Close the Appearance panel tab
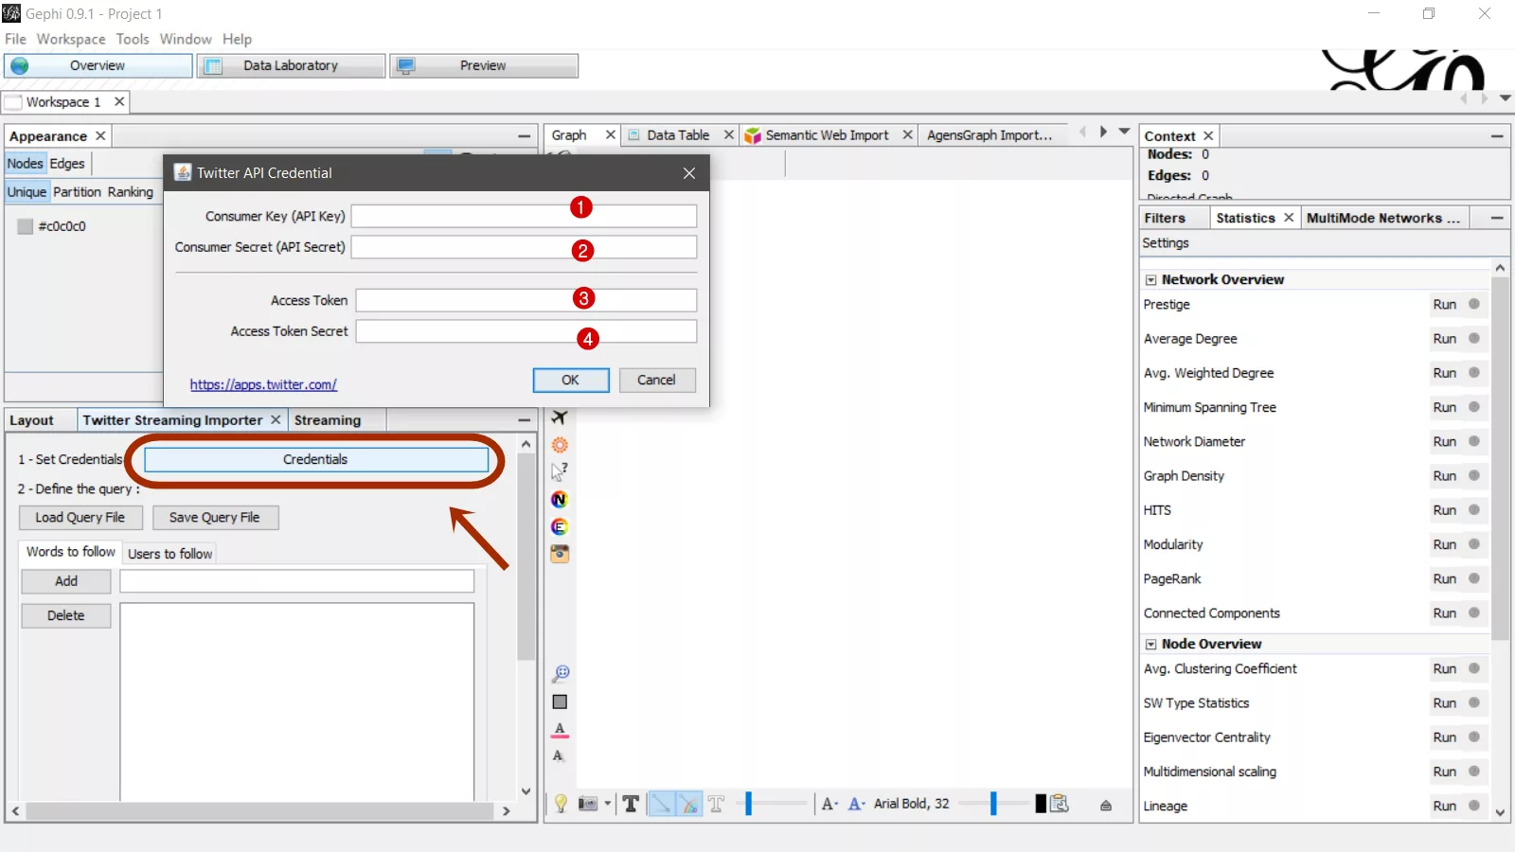The height and width of the screenshot is (852, 1515). pos(100,135)
